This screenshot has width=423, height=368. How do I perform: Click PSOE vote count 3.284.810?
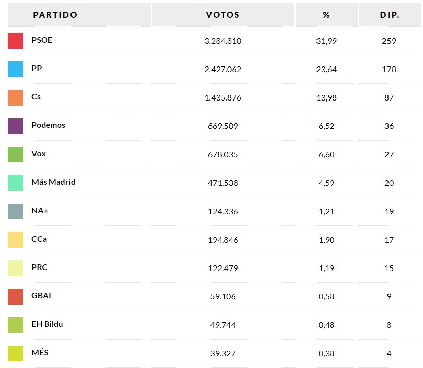click(223, 41)
